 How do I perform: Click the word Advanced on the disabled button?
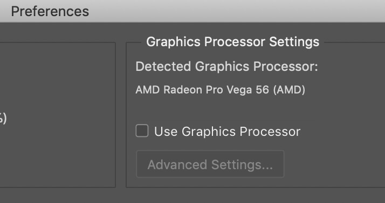point(177,164)
